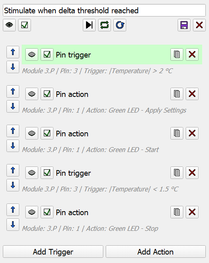Remove the Temperature < 1.5 °C trigger
Screen dimensions: 209x263
point(192,173)
